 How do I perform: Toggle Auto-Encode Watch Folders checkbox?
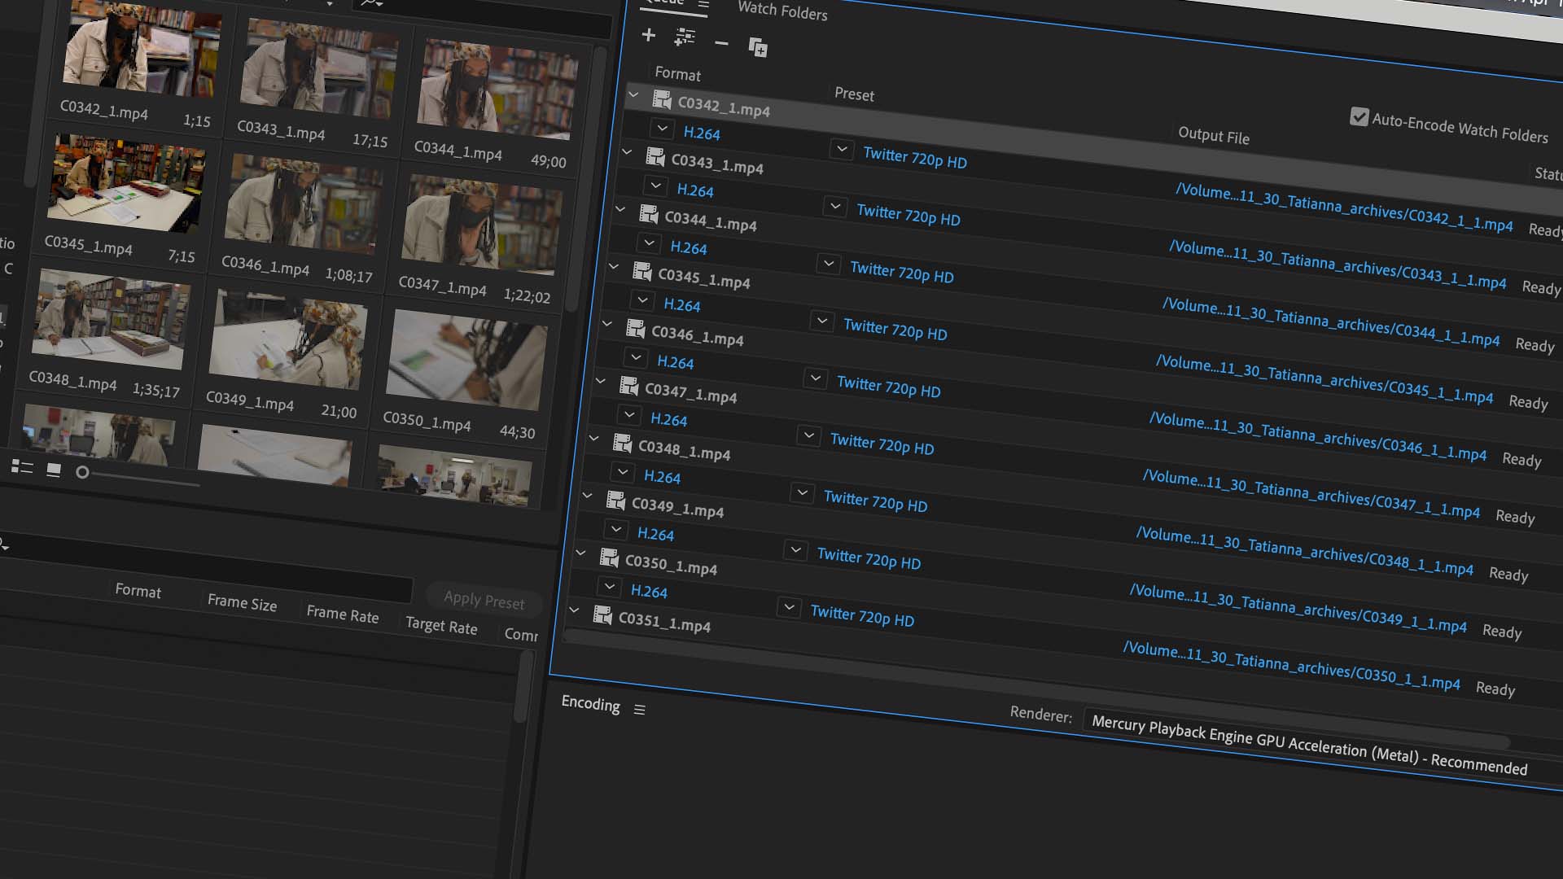[x=1359, y=116]
